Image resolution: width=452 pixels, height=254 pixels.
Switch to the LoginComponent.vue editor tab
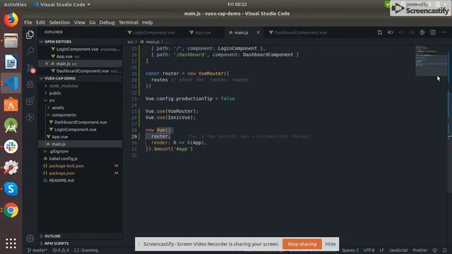coord(153,32)
